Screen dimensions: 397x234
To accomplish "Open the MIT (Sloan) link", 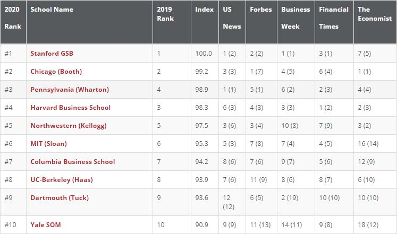I will tap(48, 144).
